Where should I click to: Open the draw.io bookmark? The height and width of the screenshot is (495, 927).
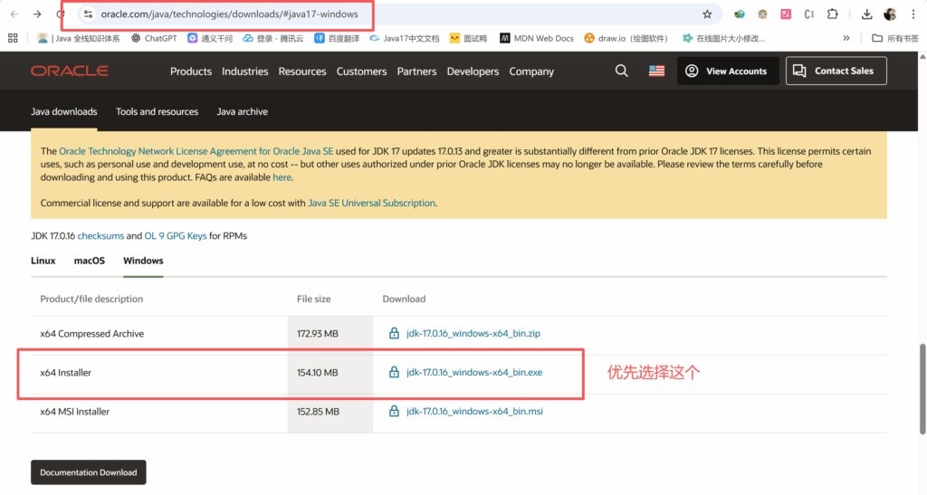pos(626,38)
